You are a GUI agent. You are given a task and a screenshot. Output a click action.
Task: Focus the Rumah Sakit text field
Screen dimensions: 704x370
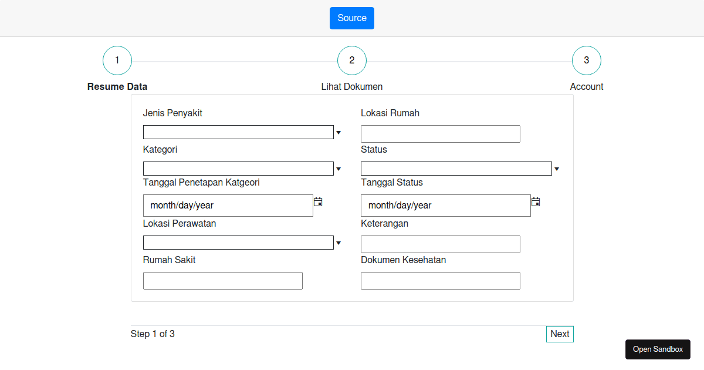[x=223, y=281]
